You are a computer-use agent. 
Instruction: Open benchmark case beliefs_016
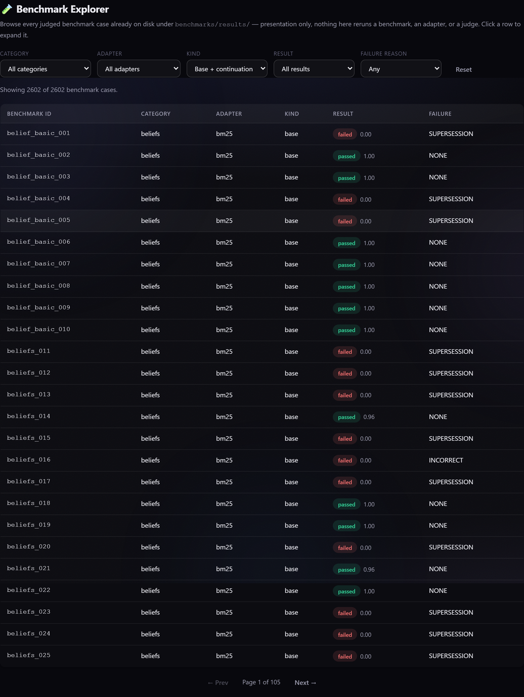pos(262,460)
